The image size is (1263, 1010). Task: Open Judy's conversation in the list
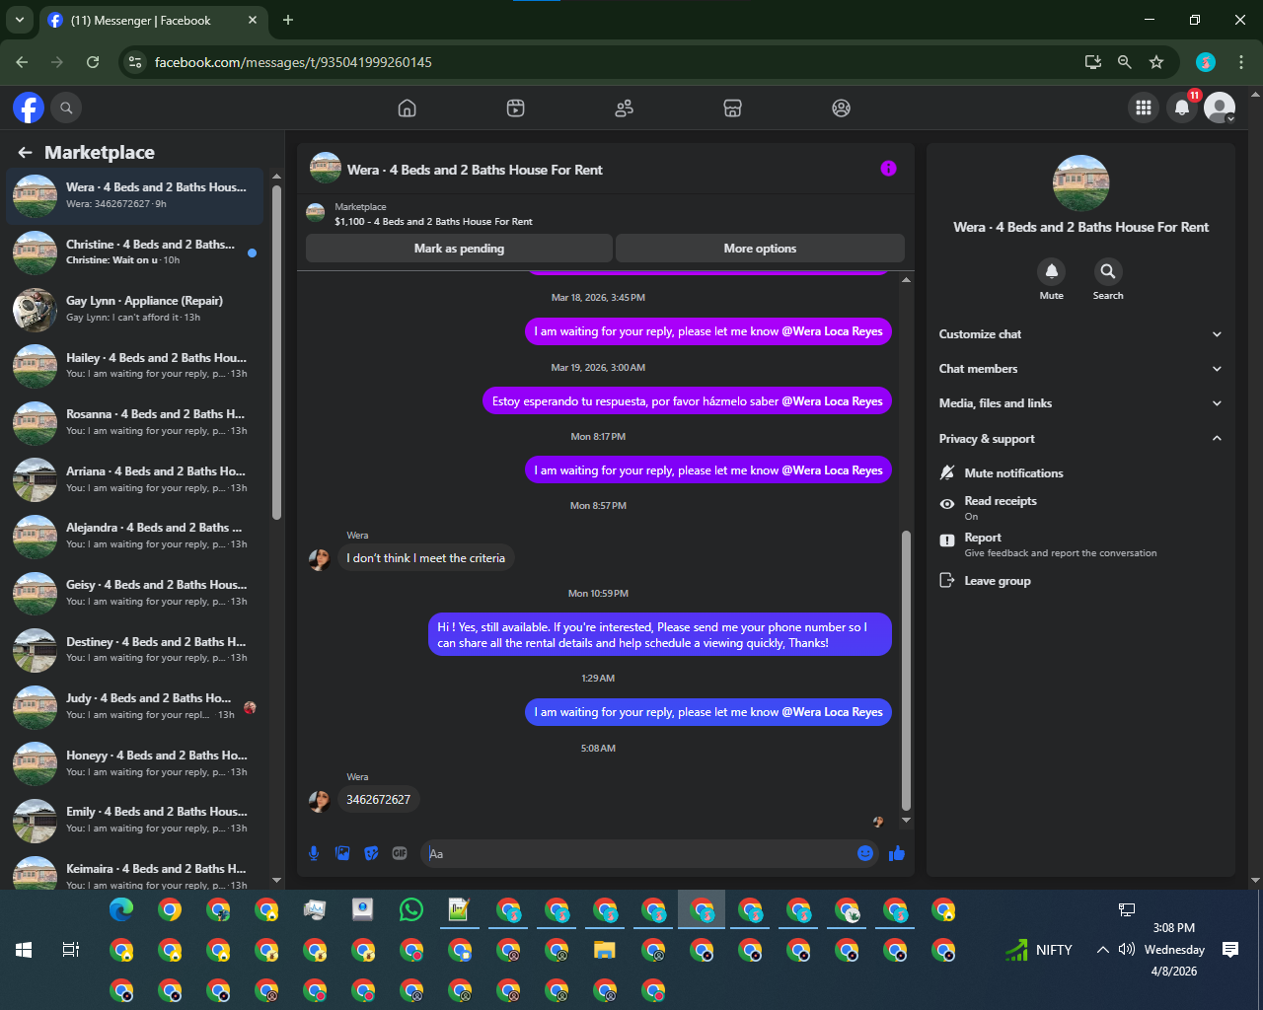(135, 706)
